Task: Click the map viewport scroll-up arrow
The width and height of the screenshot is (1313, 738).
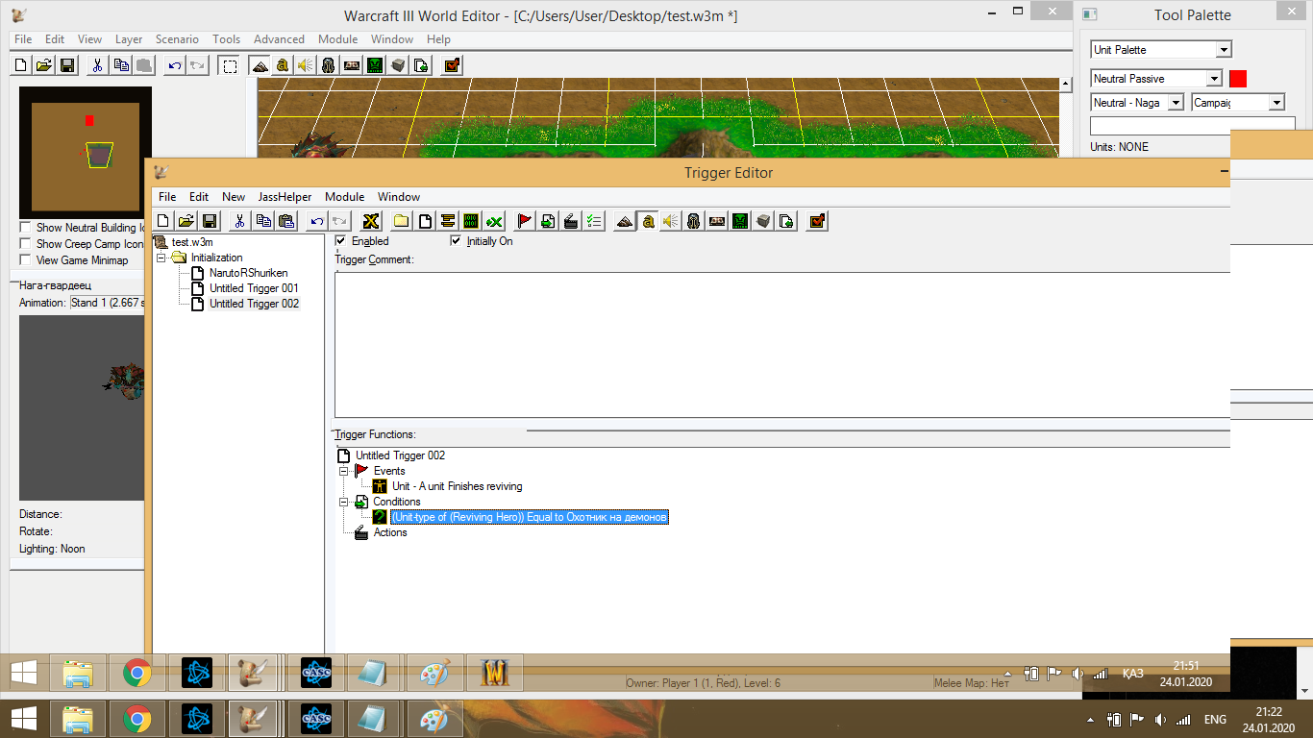Action: 1065,85
